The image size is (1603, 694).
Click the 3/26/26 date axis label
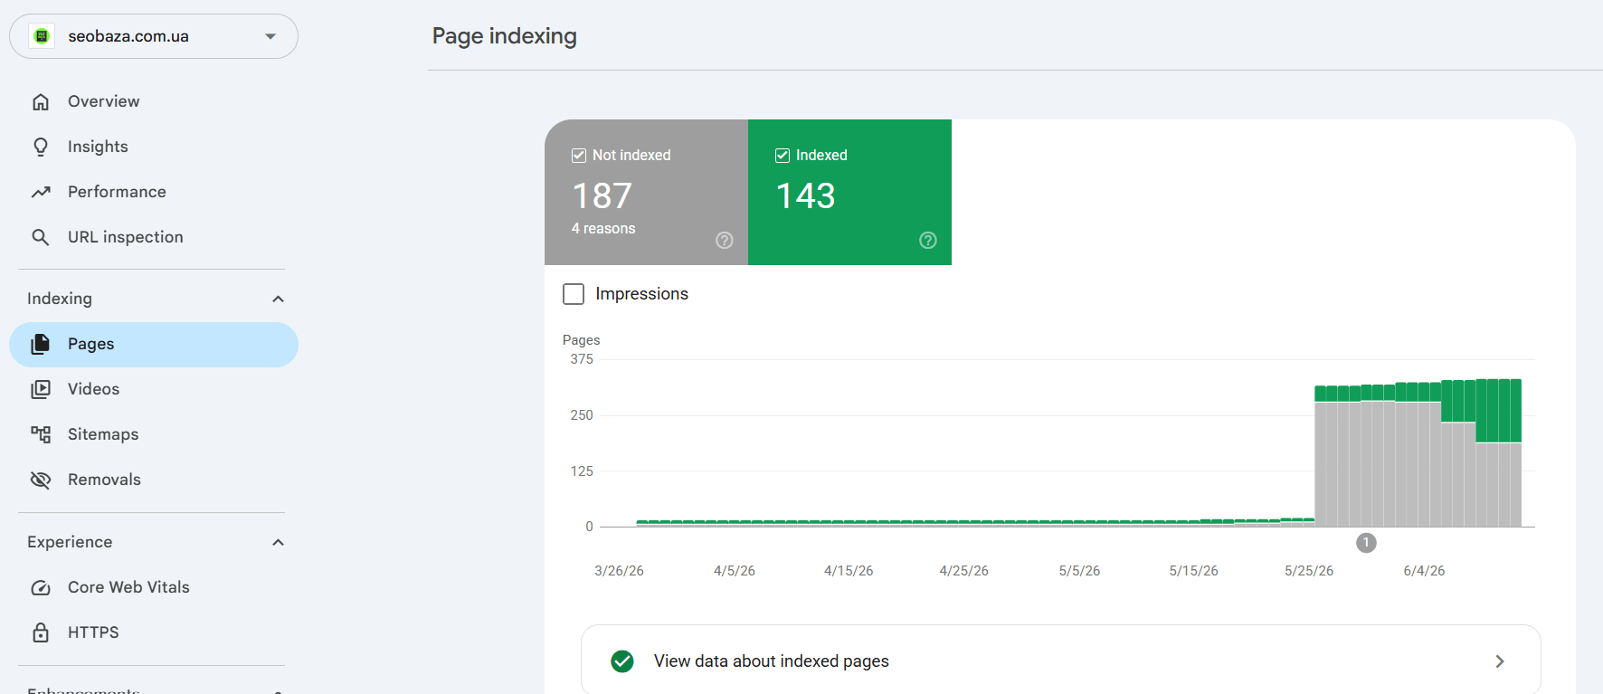pyautogui.click(x=619, y=571)
